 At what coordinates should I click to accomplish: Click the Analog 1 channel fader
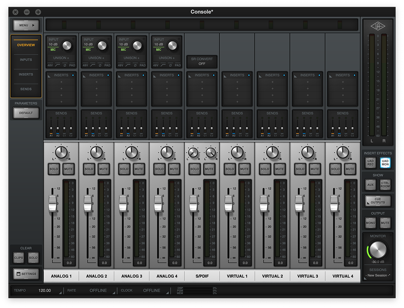(x=52, y=203)
